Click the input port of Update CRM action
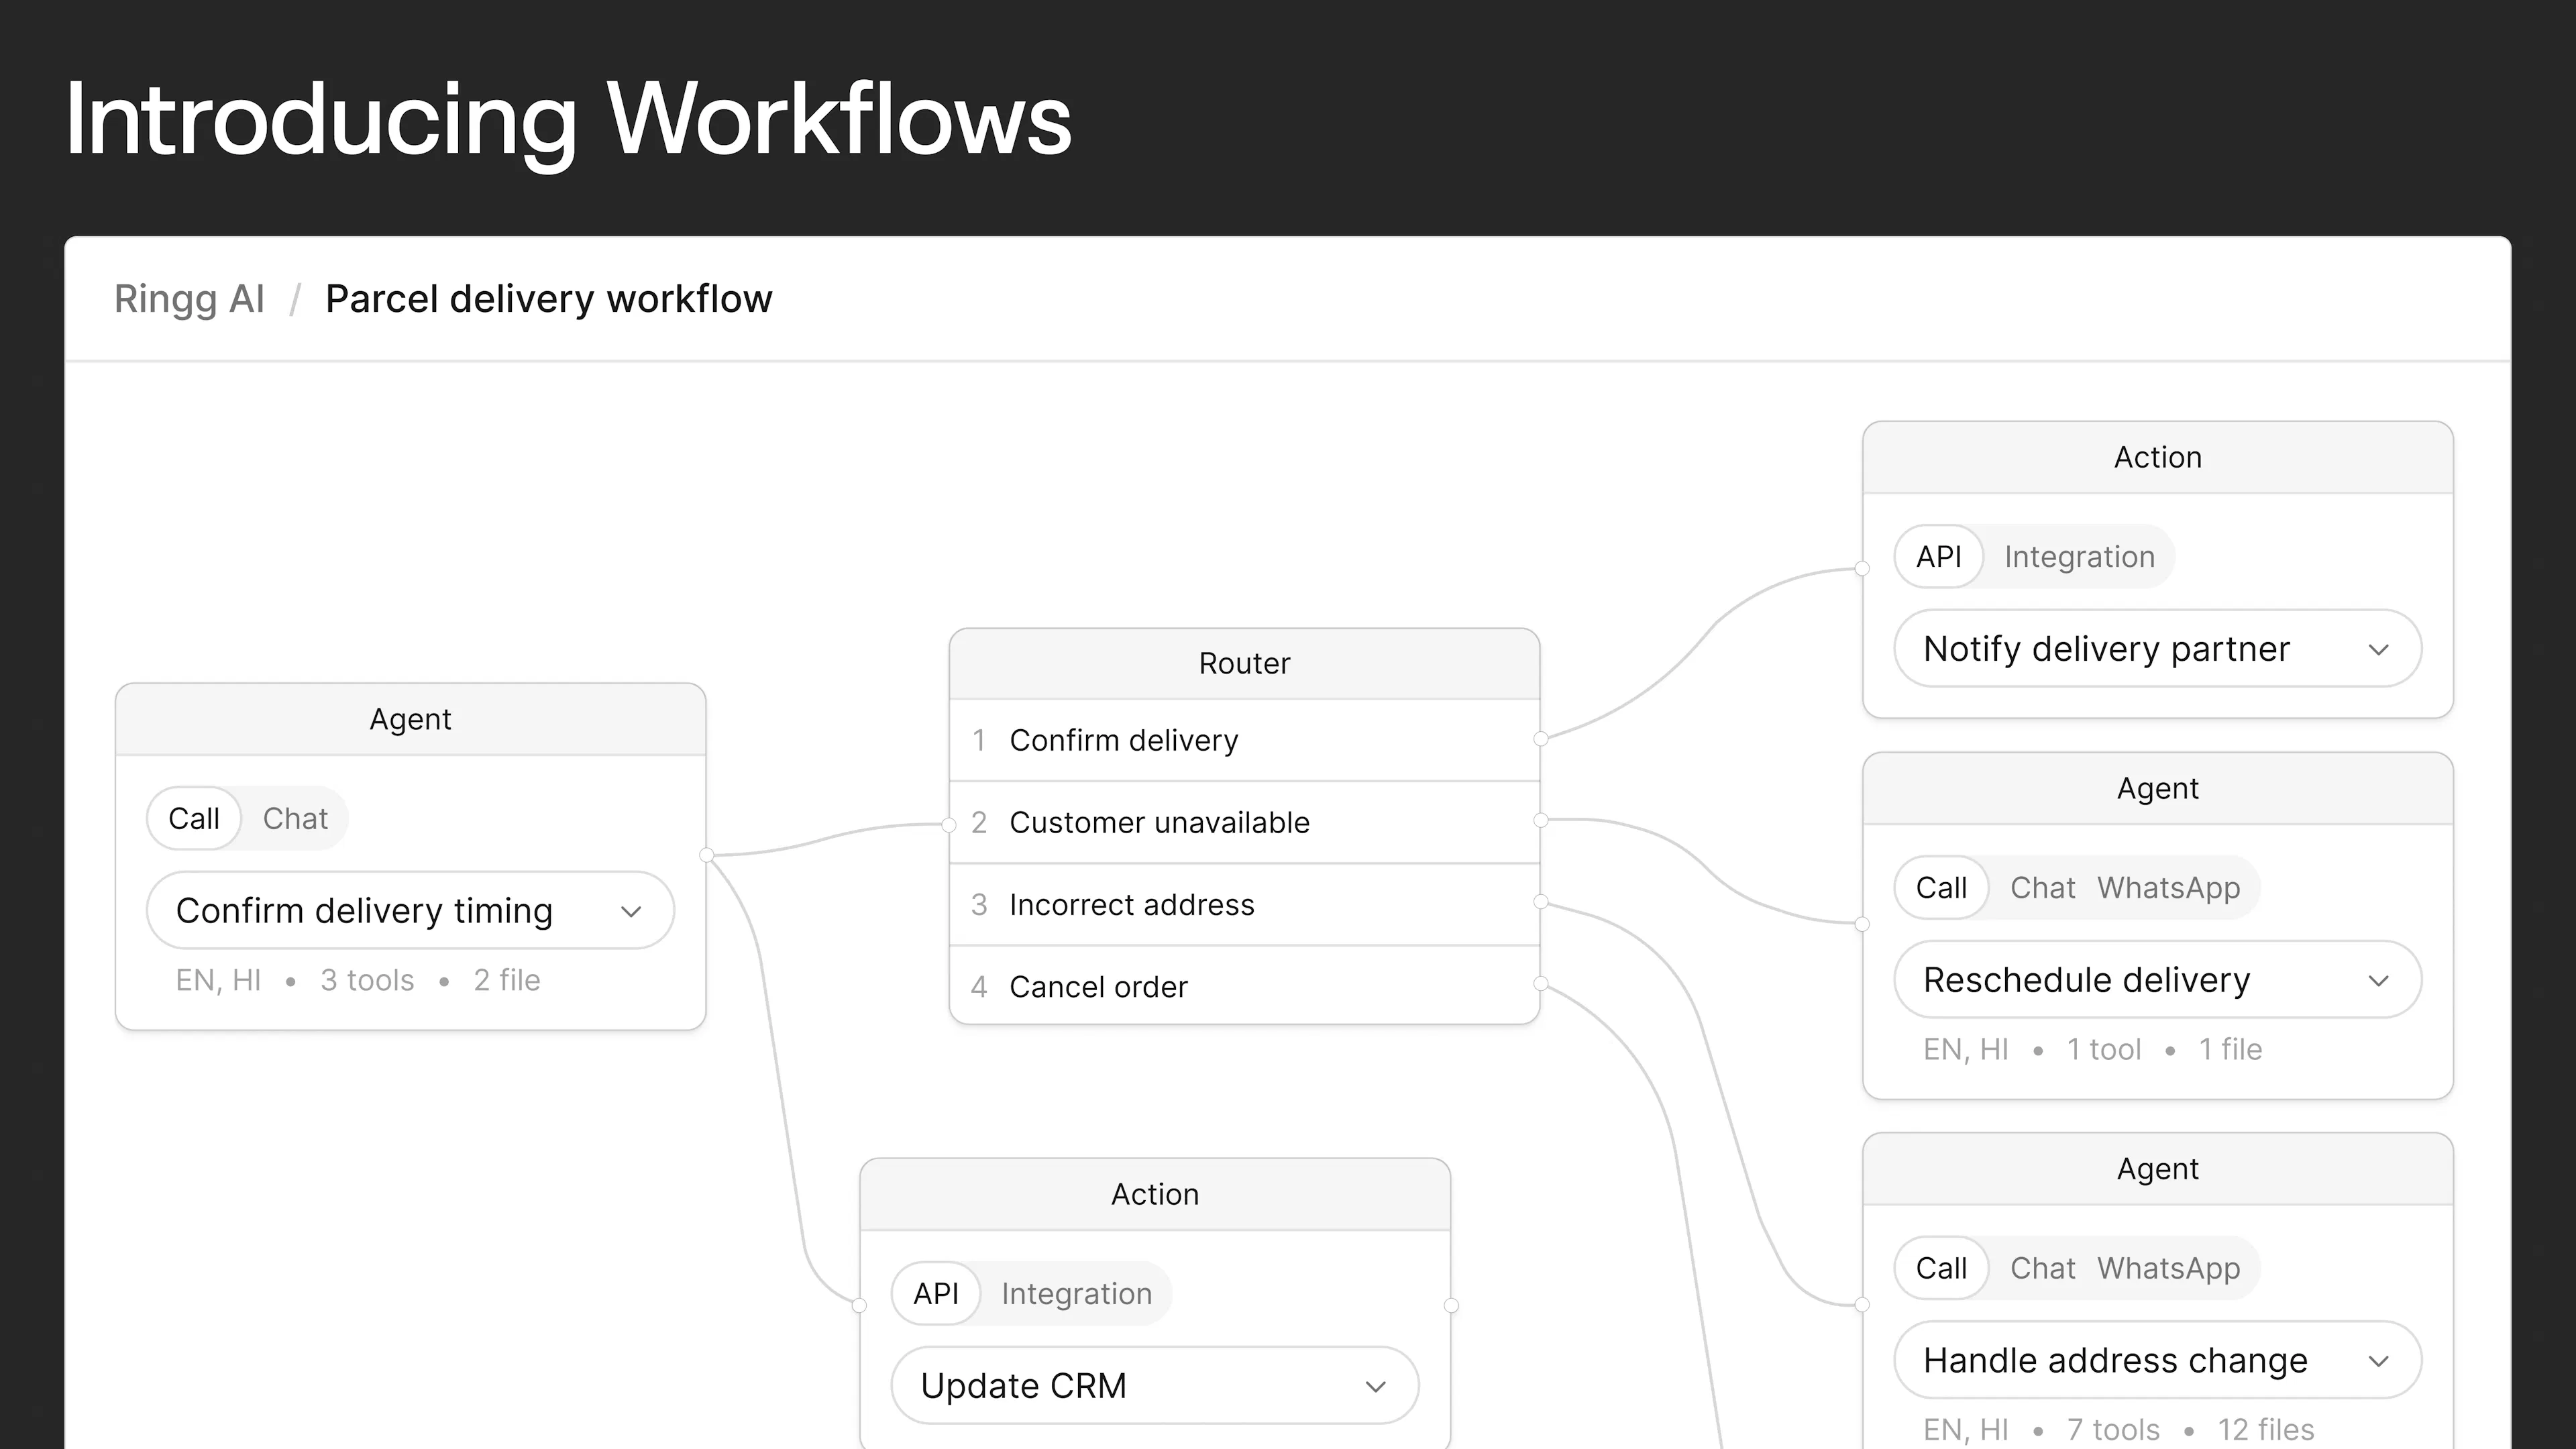 859,1306
